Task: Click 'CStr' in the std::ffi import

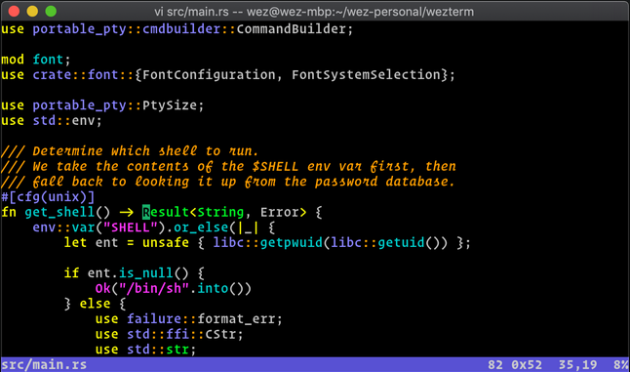Action: [220, 335]
